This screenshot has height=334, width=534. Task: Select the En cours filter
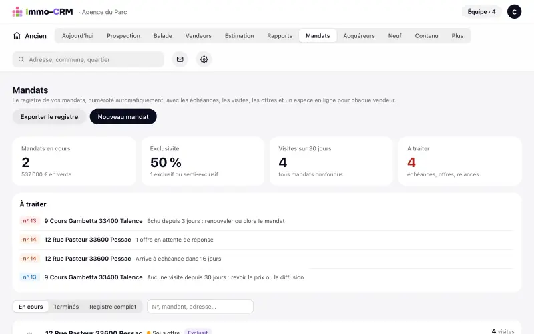tap(31, 307)
